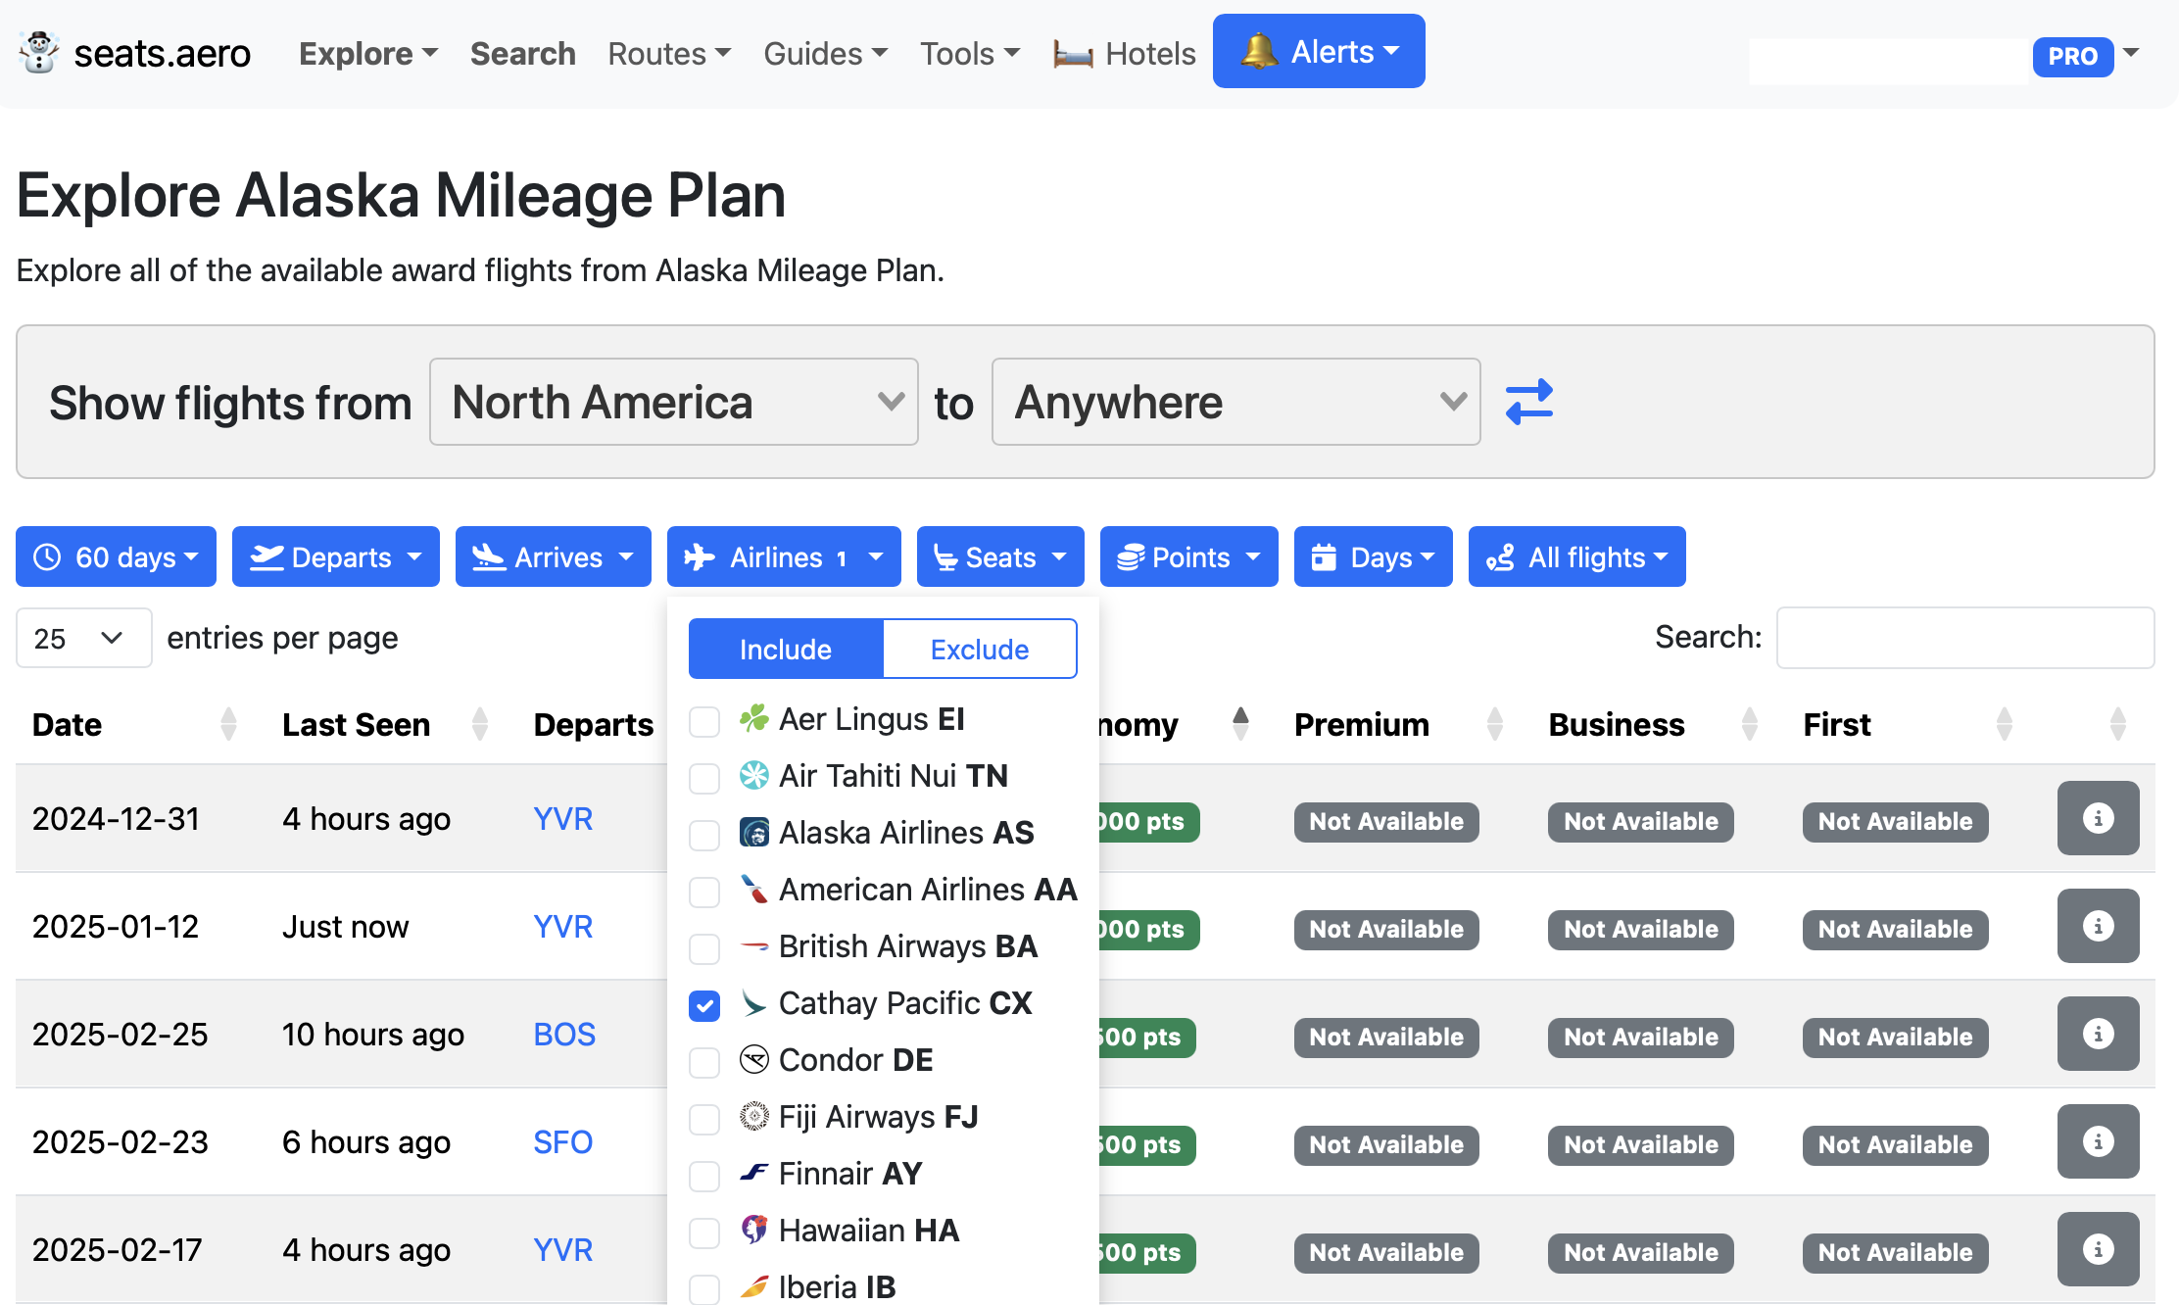The width and height of the screenshot is (2179, 1305).
Task: Change the 25 entries per page selector
Action: point(83,638)
